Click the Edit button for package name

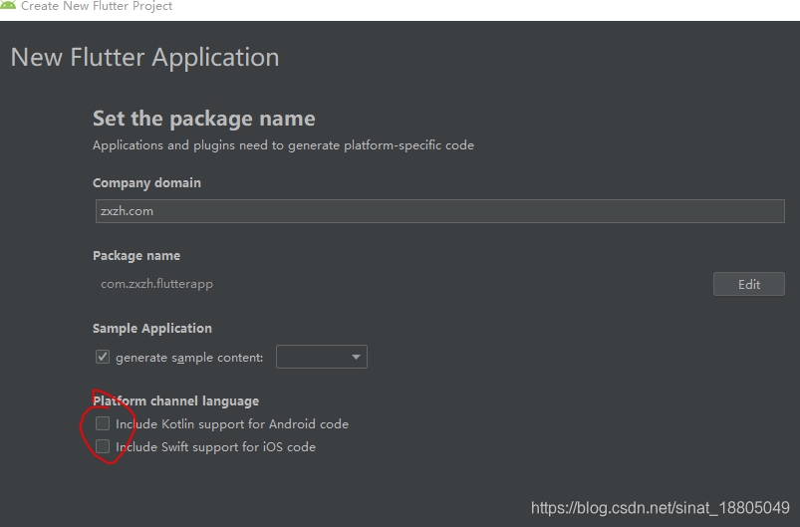[x=748, y=284]
